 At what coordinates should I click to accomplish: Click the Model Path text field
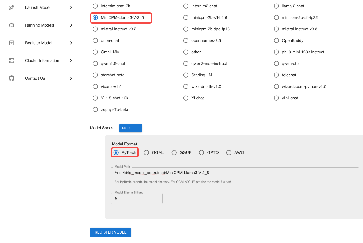(234, 173)
